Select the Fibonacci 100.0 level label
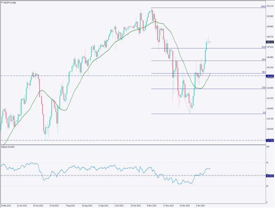 click(x=263, y=6)
